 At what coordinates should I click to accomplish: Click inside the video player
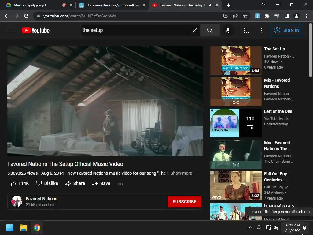105,101
